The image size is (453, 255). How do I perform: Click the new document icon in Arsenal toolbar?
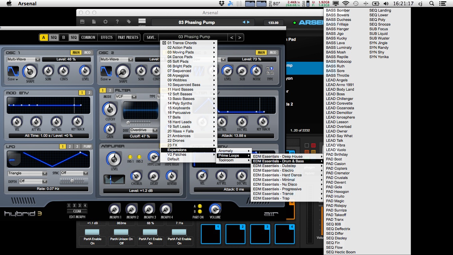(x=94, y=22)
